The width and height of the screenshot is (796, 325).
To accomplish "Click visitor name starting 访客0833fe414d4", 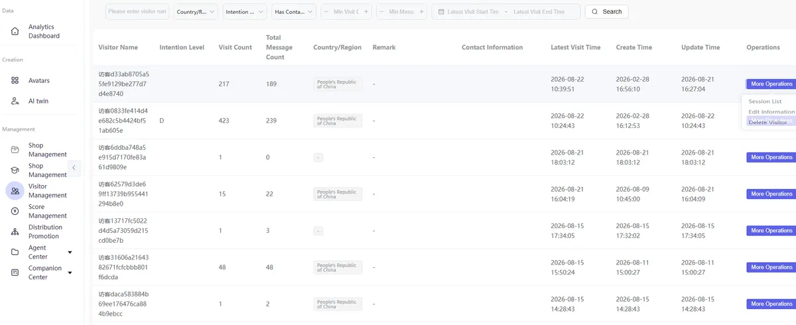I will [123, 121].
